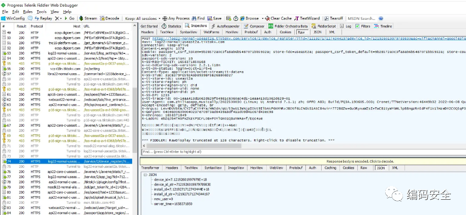Screen dimensions: 466x215
Task: Click the MSDN Search input field
Action: [x=362, y=18]
